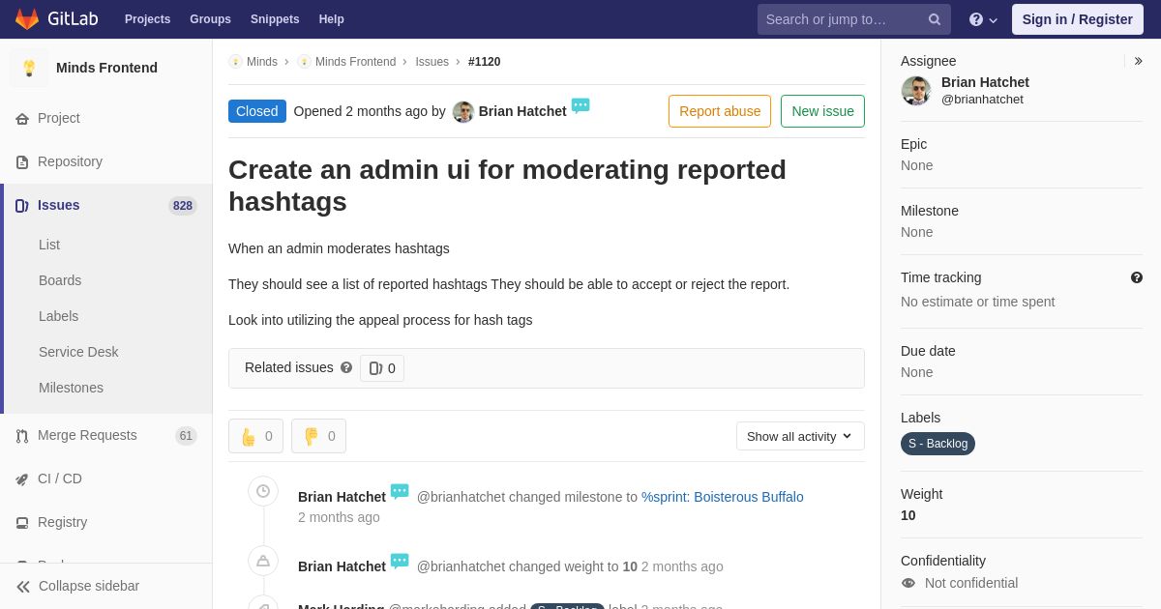Viewport: 1161px width, 609px height.
Task: Click the @brianhatchet username in assignee
Action: (982, 100)
